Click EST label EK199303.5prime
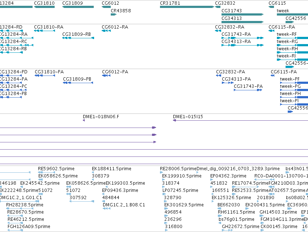The image size is (308, 232). (125, 183)
